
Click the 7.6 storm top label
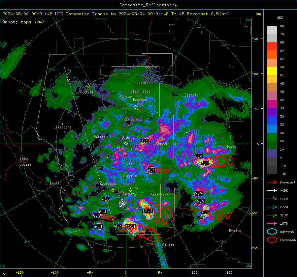pos(205,212)
